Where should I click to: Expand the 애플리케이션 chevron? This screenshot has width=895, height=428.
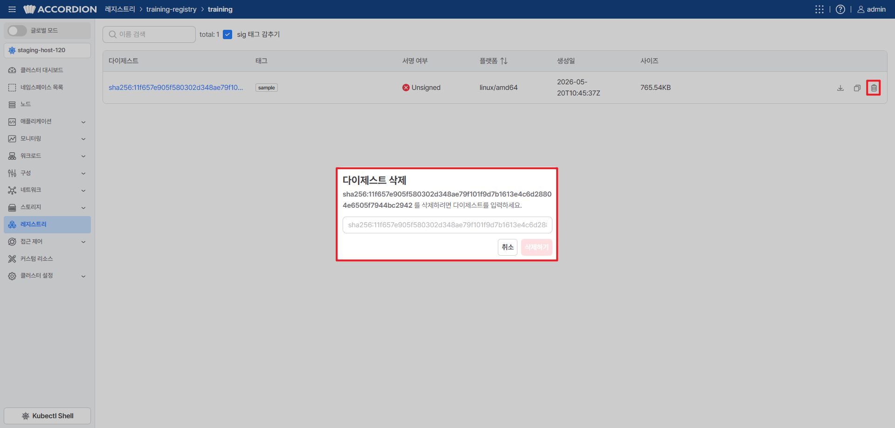[x=83, y=122]
